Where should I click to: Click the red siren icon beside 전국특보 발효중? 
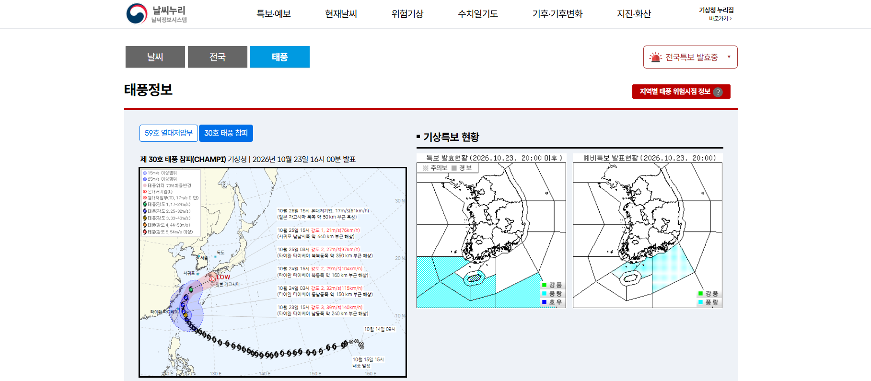(655, 58)
